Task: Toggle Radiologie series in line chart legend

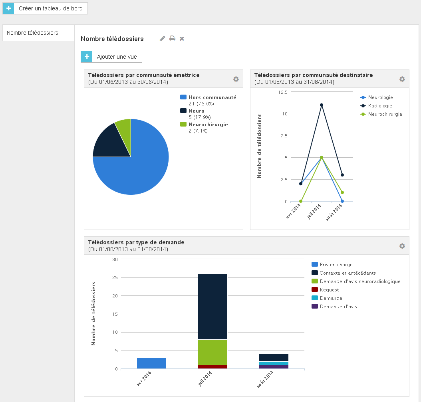Action: [x=376, y=105]
